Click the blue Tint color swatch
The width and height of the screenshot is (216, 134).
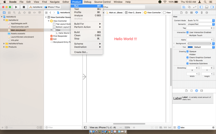[x=190, y=47]
